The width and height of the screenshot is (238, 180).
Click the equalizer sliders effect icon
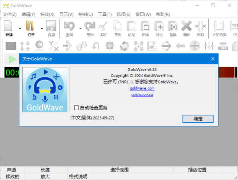click(x=209, y=46)
